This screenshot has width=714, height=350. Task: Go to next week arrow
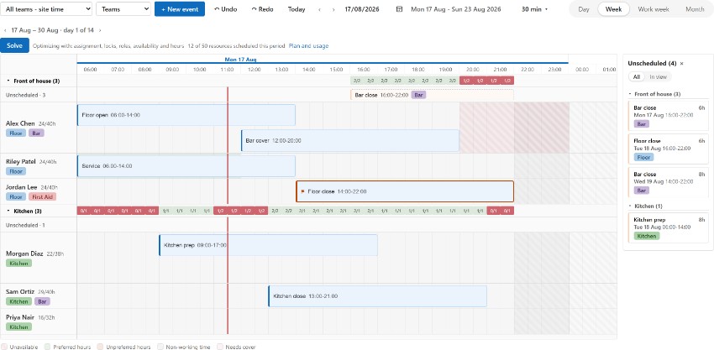(333, 9)
